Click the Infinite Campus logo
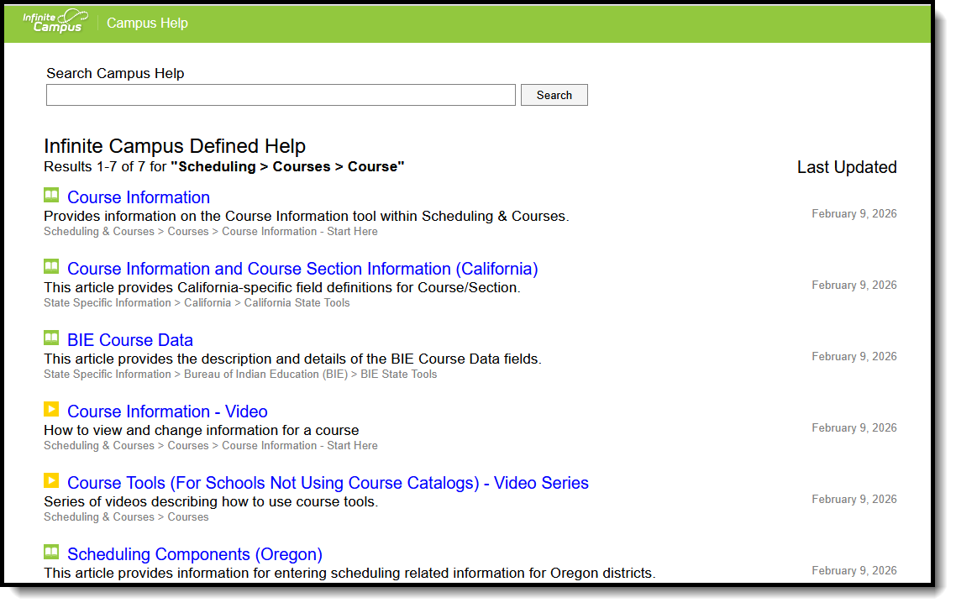956x608 pixels. point(55,21)
